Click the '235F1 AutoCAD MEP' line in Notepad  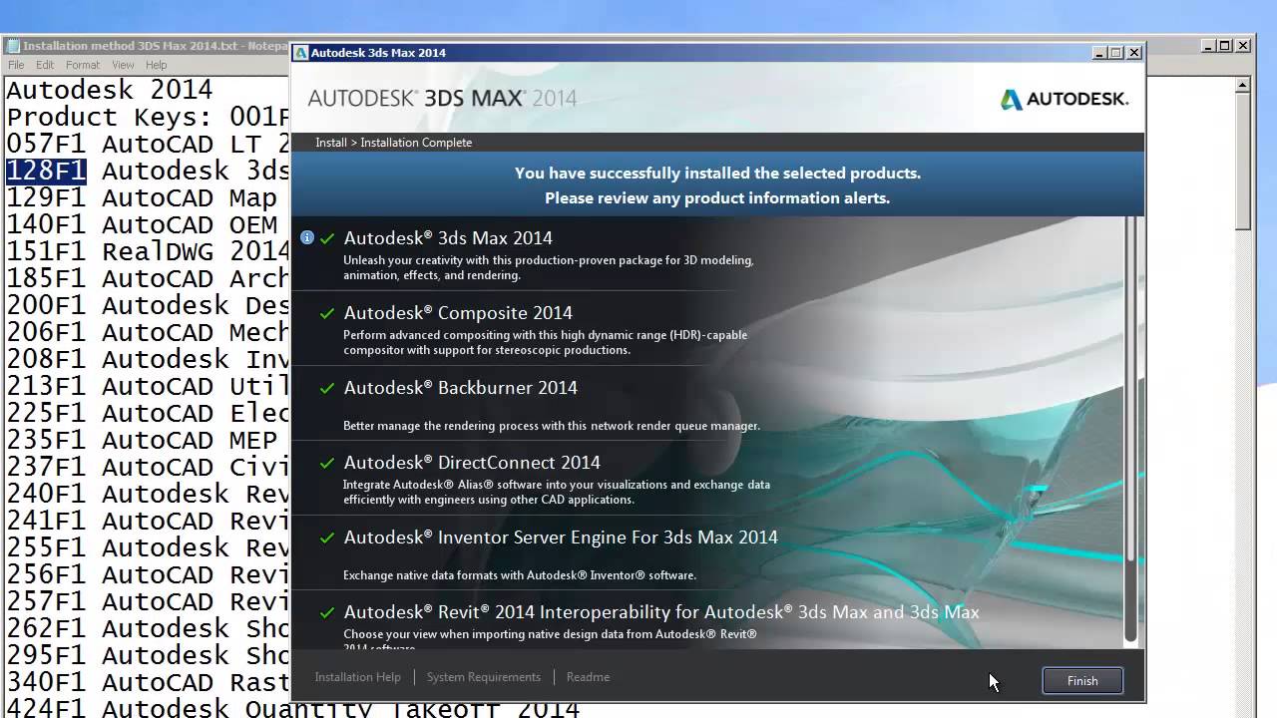[x=142, y=440]
